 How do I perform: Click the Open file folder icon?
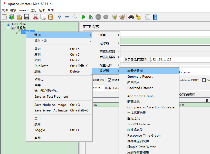tap(19, 17)
